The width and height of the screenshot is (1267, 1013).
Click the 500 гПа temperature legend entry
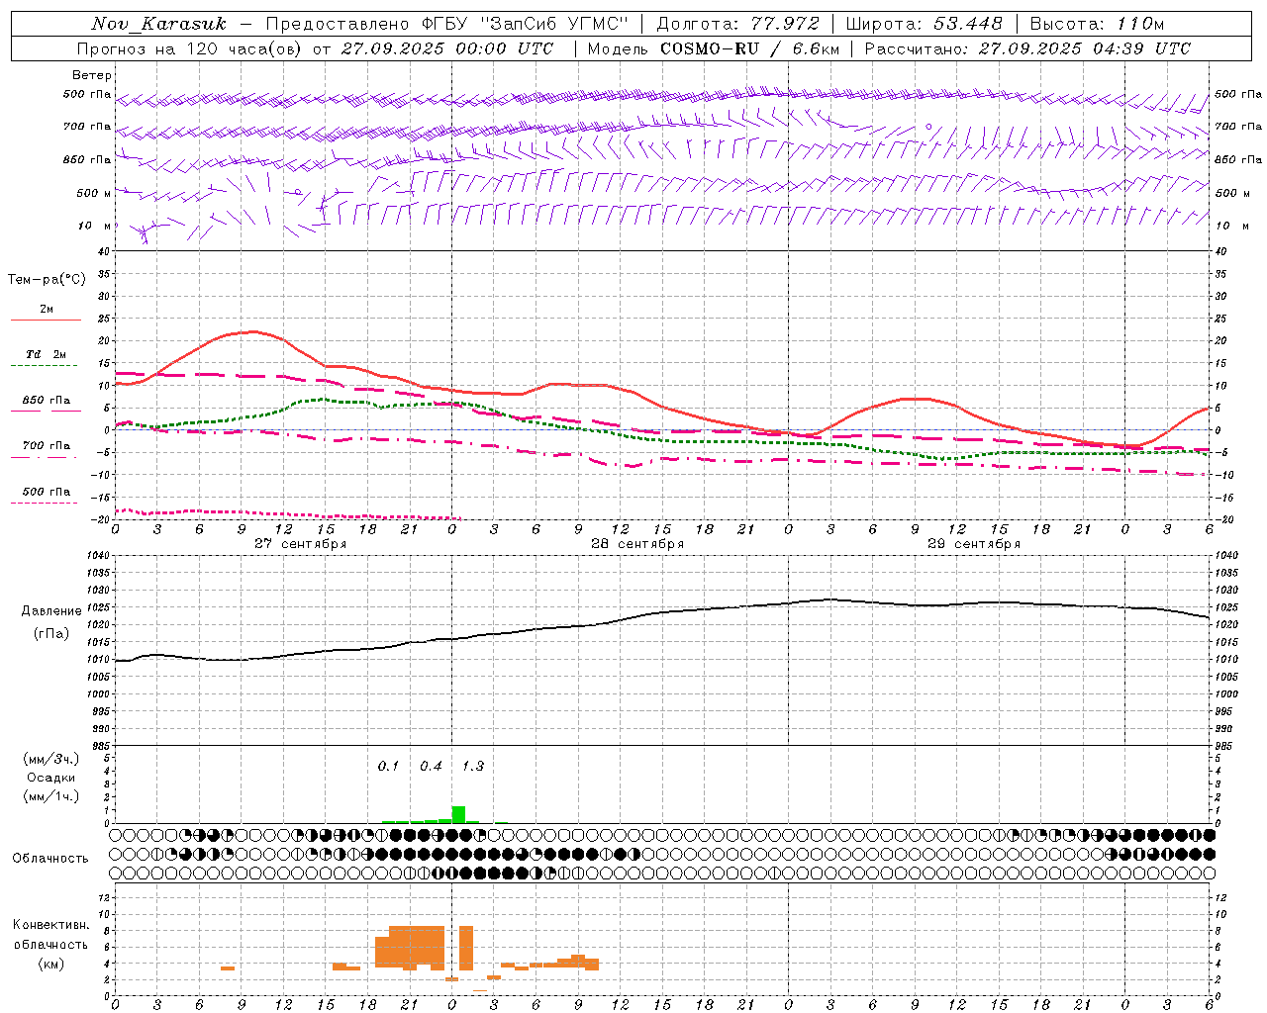click(47, 492)
